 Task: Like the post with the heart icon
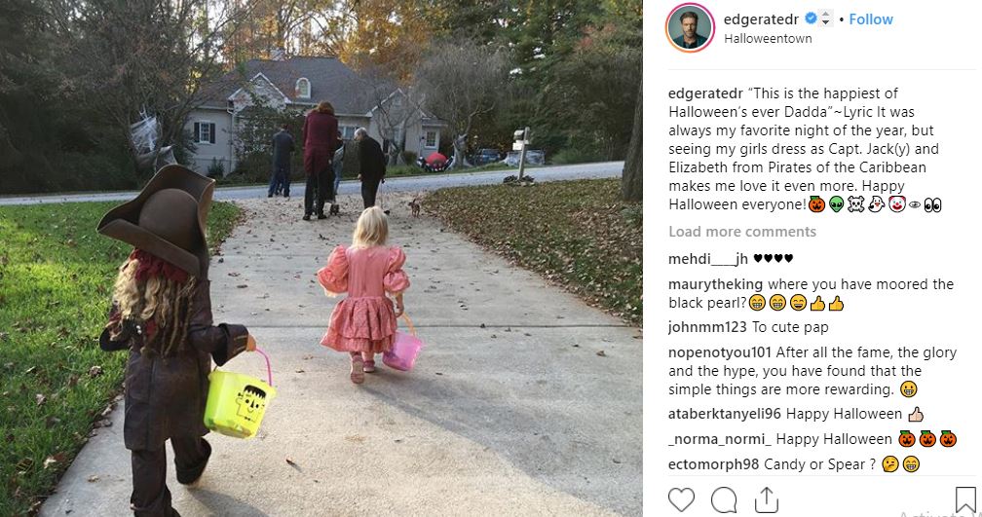click(x=681, y=500)
